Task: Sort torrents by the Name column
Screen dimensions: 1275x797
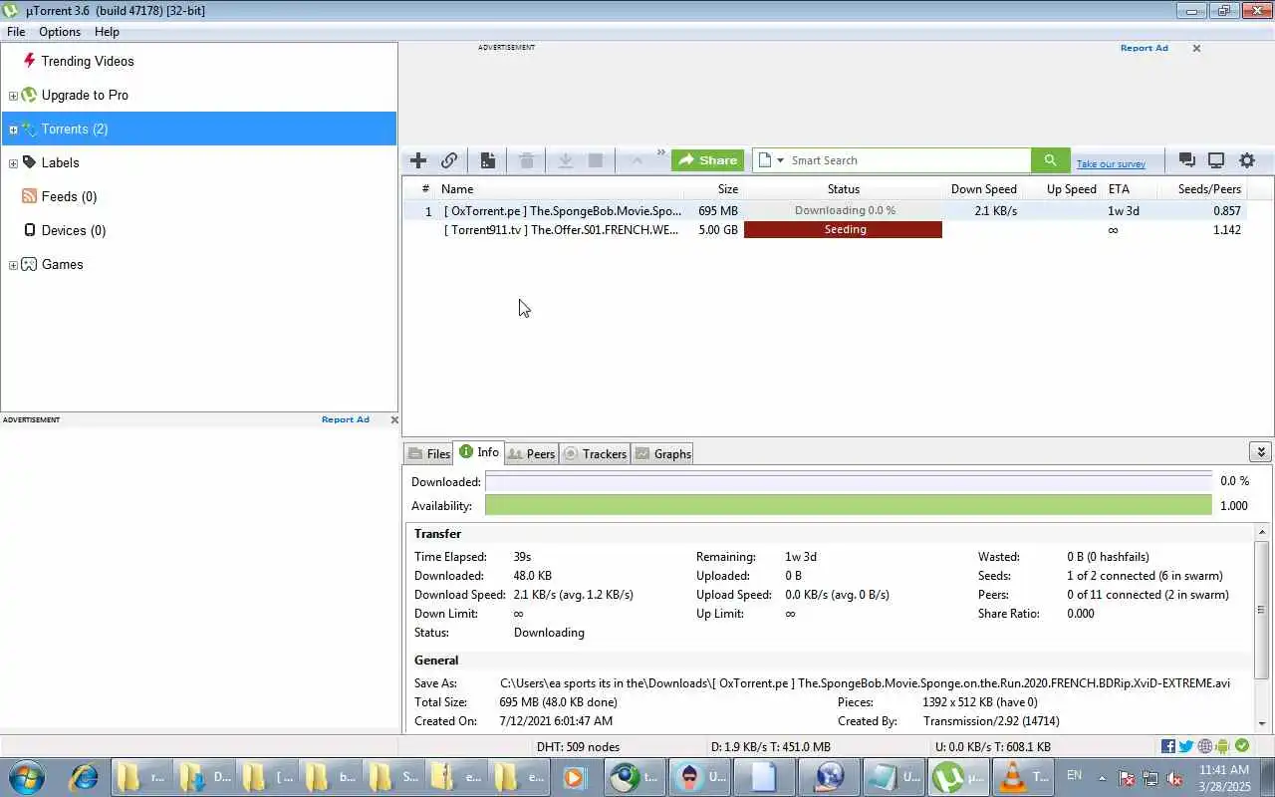Action: click(x=561, y=188)
